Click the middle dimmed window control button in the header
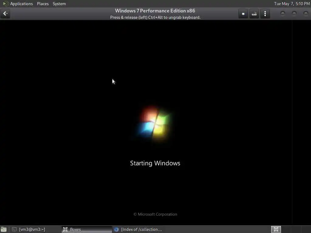This screenshot has height=233, width=311. pyautogui.click(x=294, y=13)
